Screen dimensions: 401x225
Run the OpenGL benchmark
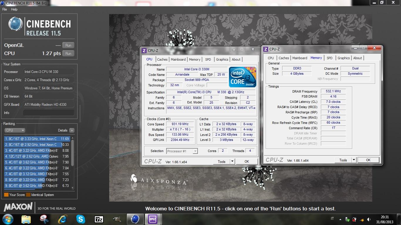tap(68, 45)
